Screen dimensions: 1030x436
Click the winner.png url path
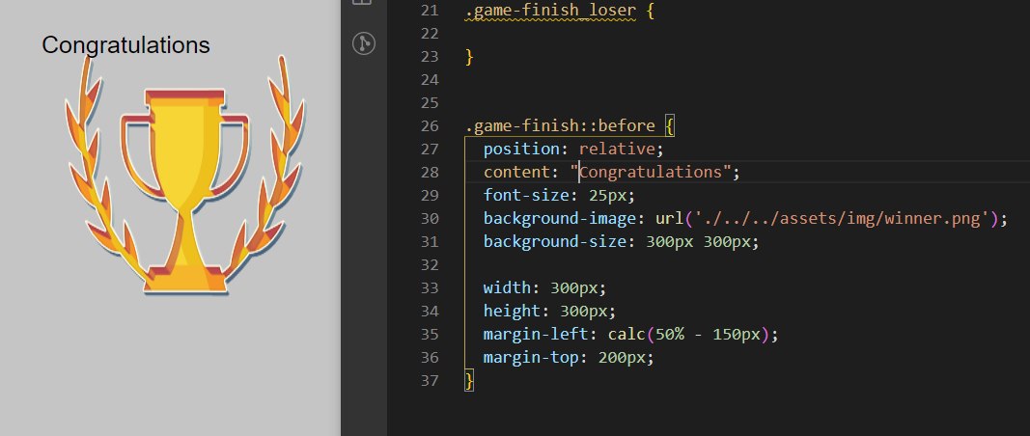pyautogui.click(x=840, y=218)
